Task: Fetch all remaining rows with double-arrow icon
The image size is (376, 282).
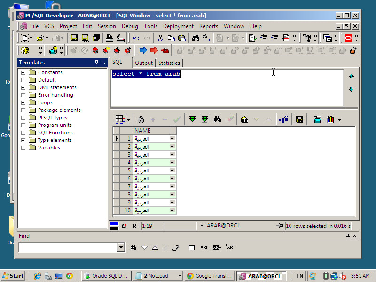Action: tap(204, 119)
